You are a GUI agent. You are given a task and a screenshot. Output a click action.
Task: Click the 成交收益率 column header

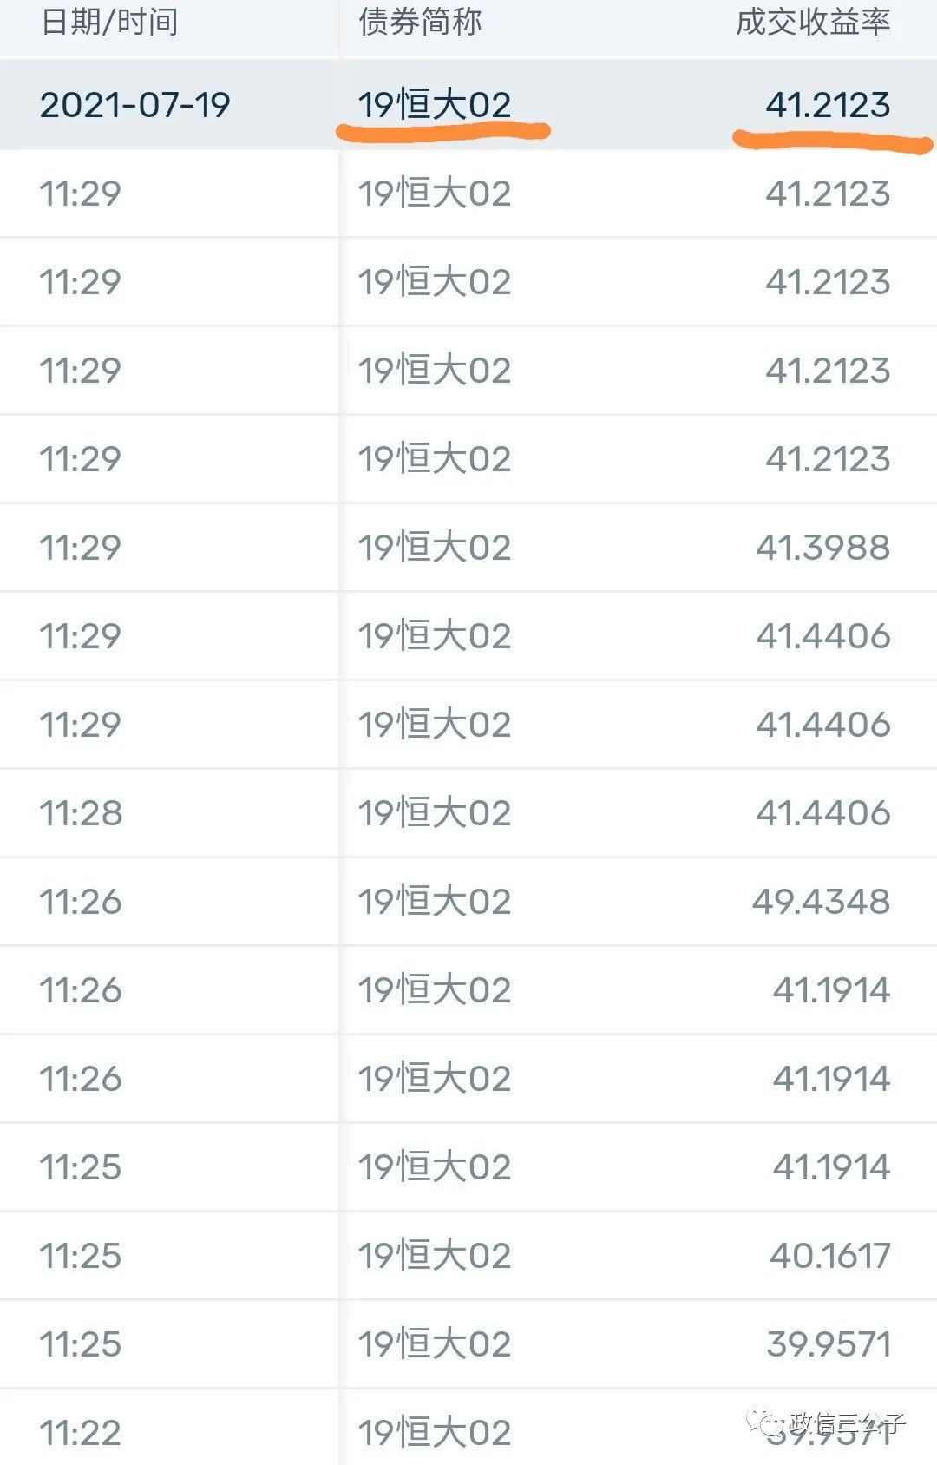(x=813, y=22)
